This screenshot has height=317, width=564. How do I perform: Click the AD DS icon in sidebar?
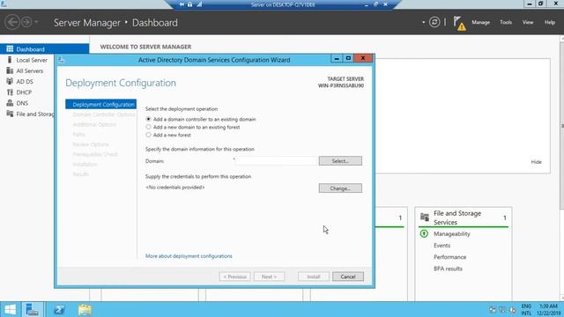click(10, 81)
